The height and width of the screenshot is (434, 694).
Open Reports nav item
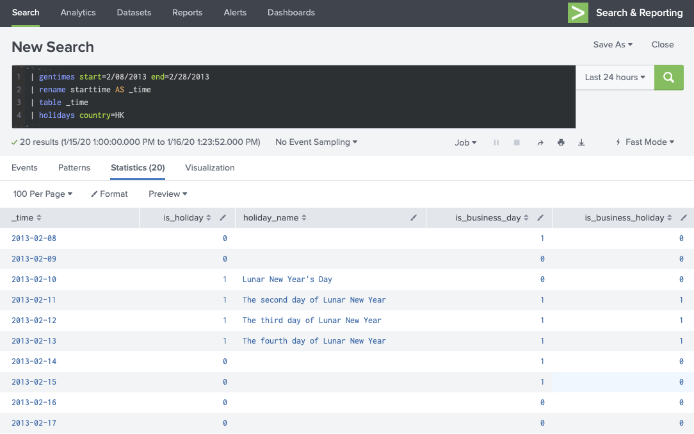[x=187, y=13]
